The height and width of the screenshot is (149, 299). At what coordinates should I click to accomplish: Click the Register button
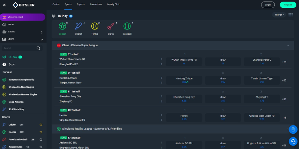(x=288, y=5)
